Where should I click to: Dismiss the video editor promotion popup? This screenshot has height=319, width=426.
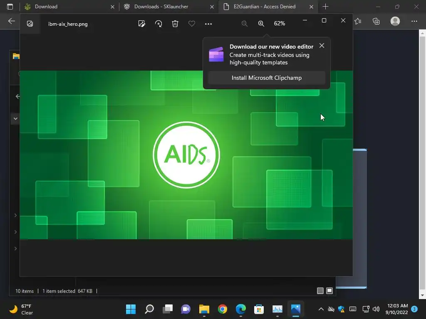coord(322,46)
